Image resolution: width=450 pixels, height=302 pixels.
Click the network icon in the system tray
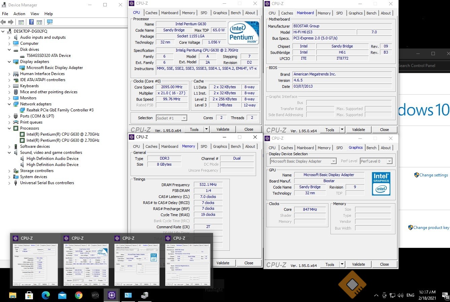pyautogui.click(x=392, y=295)
